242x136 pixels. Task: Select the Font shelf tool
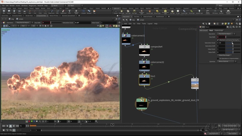pyautogui.click(x=69, y=12)
